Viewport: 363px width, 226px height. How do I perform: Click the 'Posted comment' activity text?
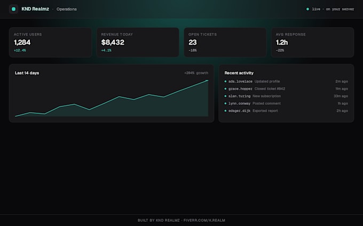tap(266, 104)
